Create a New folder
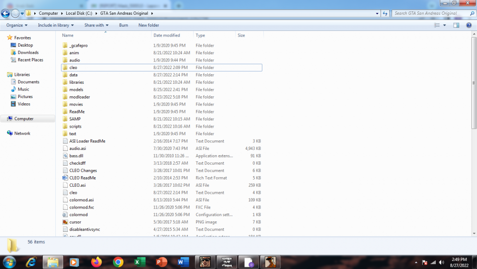 148,25
